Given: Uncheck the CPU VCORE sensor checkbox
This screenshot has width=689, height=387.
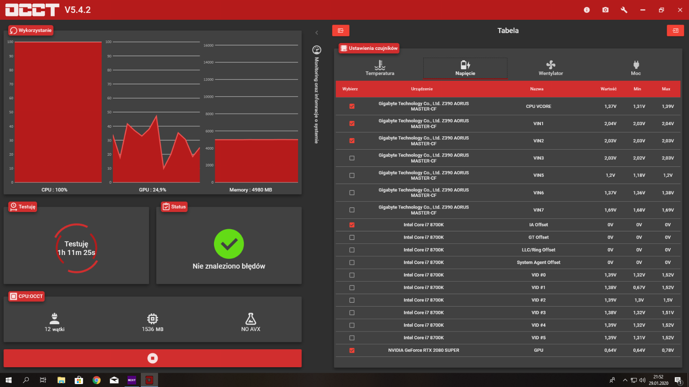Looking at the screenshot, I should tap(352, 106).
